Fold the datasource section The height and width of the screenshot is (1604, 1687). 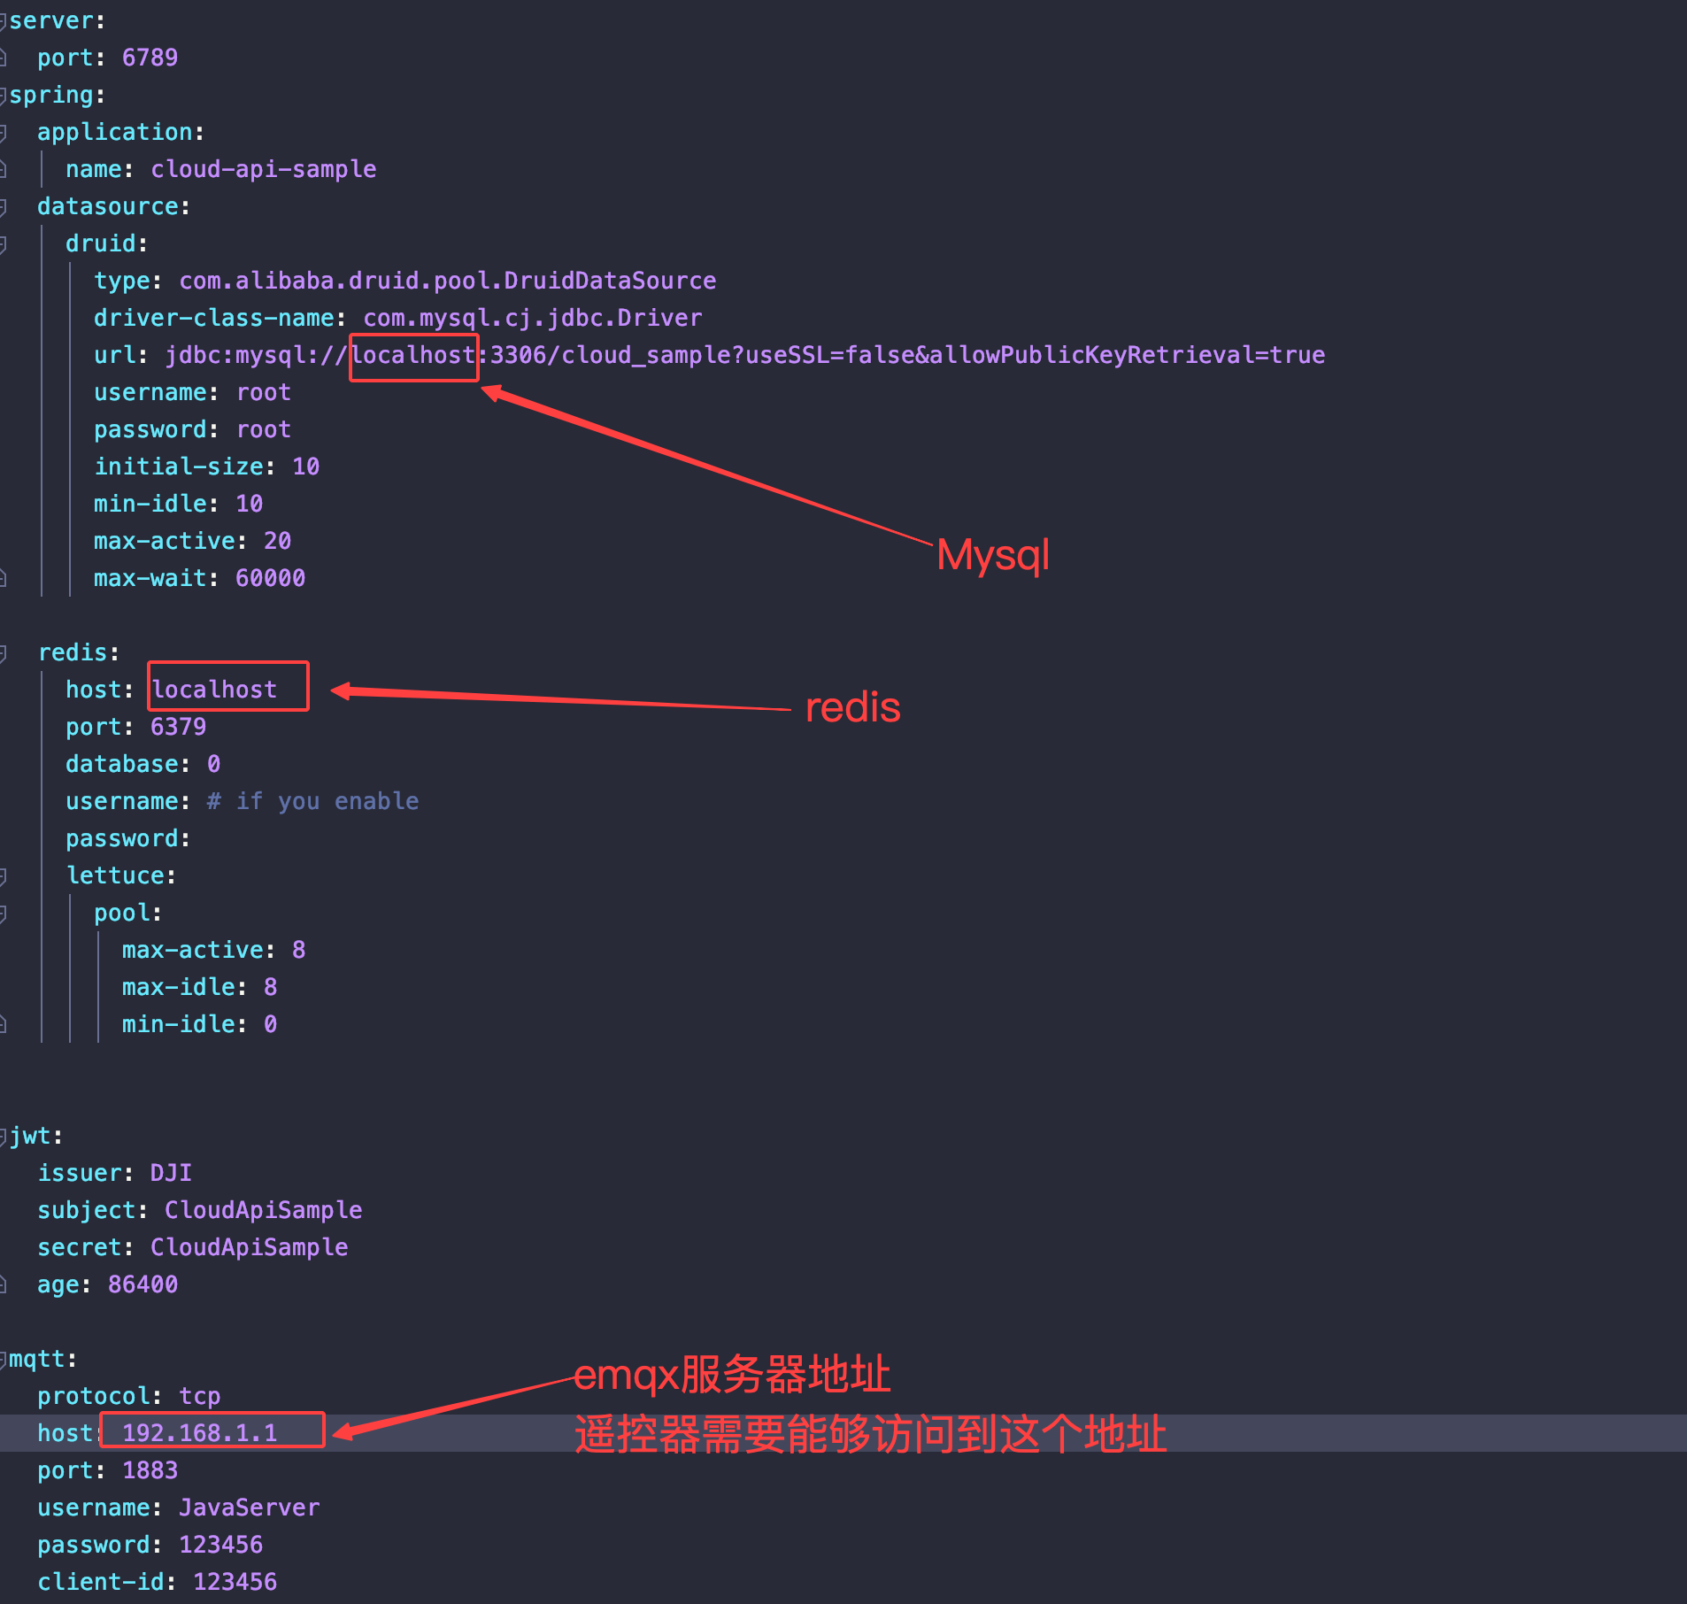coord(4,207)
